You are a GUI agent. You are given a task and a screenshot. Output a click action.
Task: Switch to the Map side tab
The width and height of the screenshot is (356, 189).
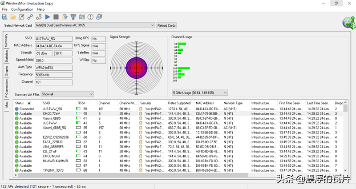click(x=6, y=105)
